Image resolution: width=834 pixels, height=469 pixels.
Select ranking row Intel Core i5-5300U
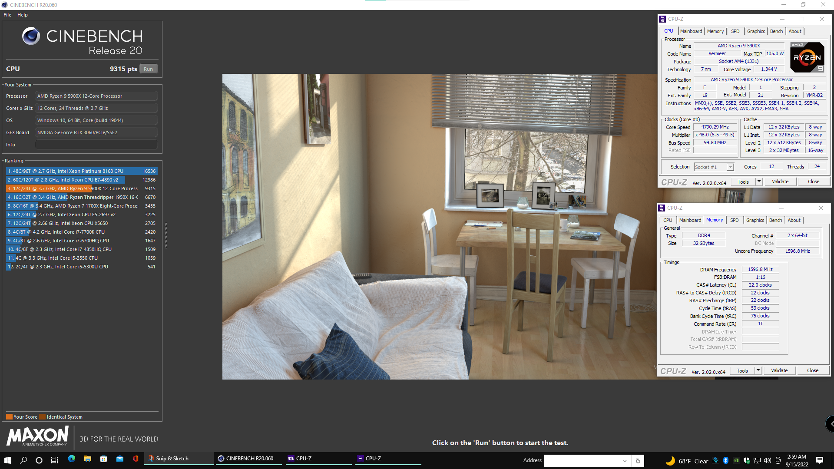tap(82, 267)
